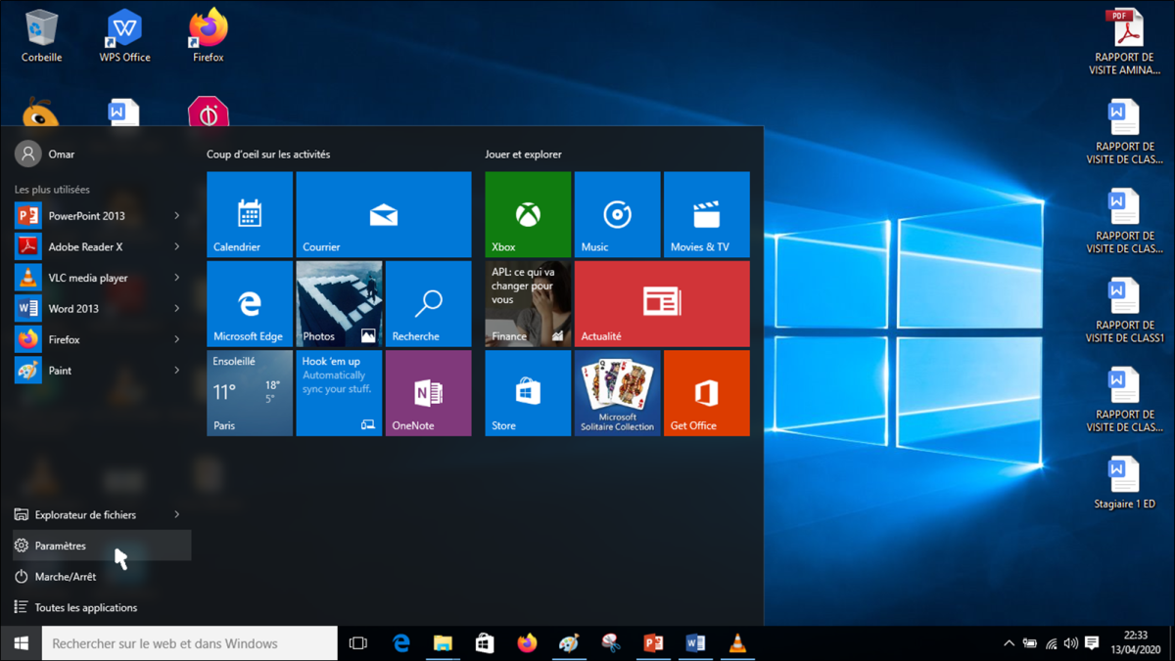The image size is (1175, 661).
Task: Open Store from the taskbar
Action: point(485,643)
